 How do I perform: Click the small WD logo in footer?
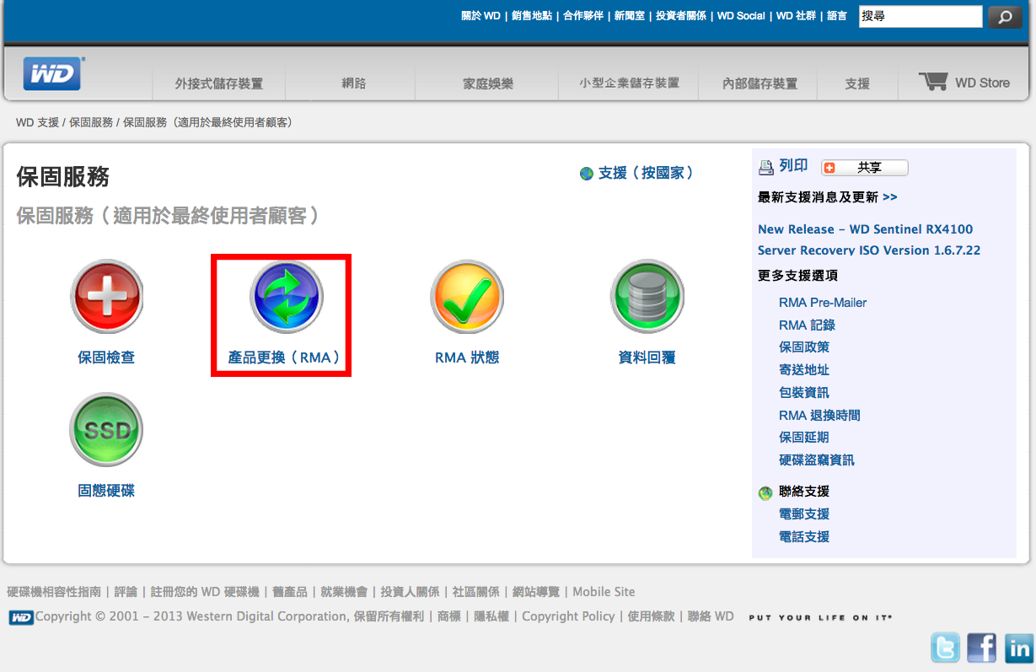(21, 617)
